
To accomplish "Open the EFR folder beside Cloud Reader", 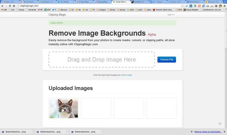I will 179,10.
